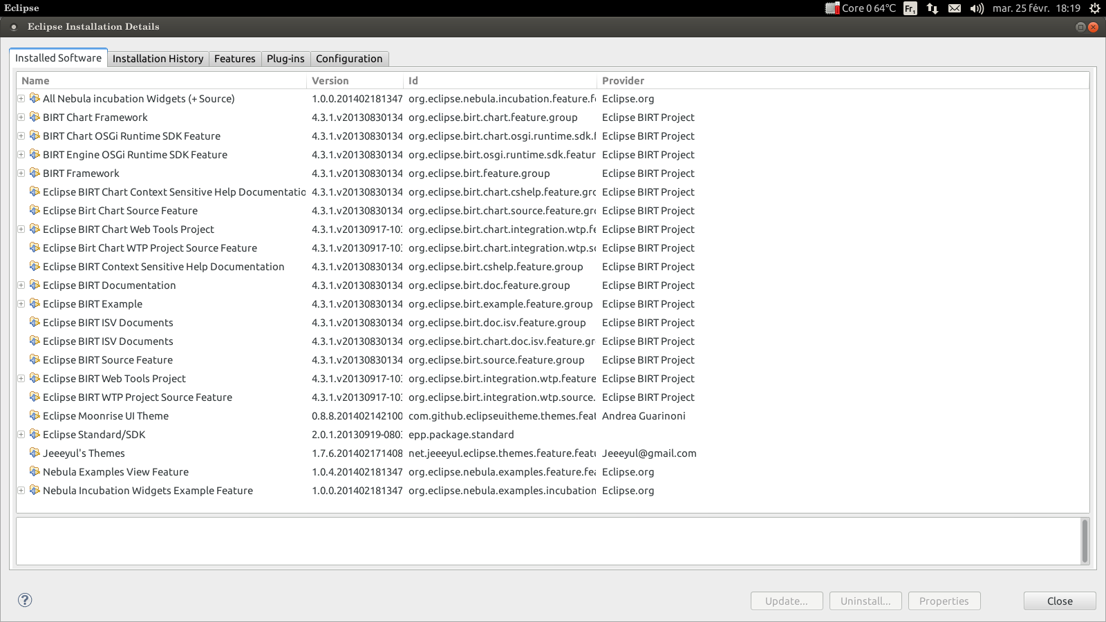Open the Properties button
The image size is (1106, 622).
[944, 601]
